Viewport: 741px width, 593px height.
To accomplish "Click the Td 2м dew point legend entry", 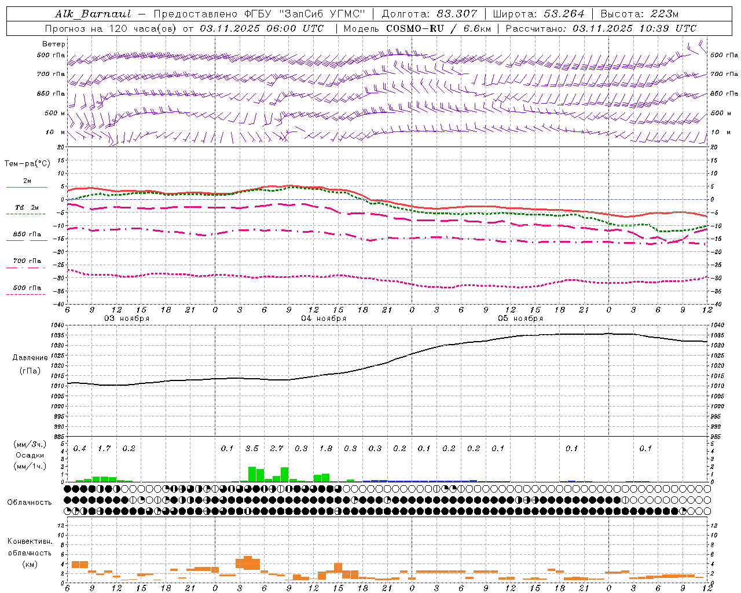I will (27, 207).
